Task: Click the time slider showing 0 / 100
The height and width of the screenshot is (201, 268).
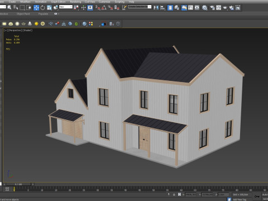Action: click(18, 184)
